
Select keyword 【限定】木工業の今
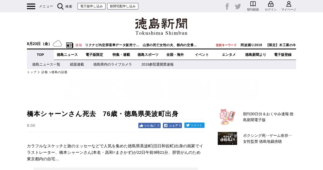tap(281, 45)
